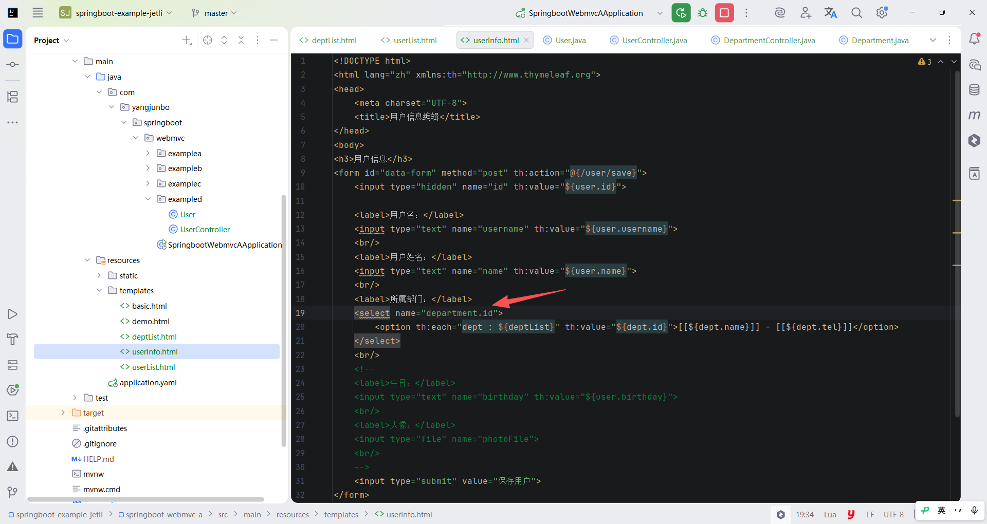Open the Run tool window
This screenshot has height=524, width=987.
13,314
